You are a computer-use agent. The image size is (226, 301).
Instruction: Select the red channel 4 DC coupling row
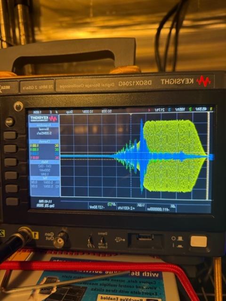coord(45,158)
